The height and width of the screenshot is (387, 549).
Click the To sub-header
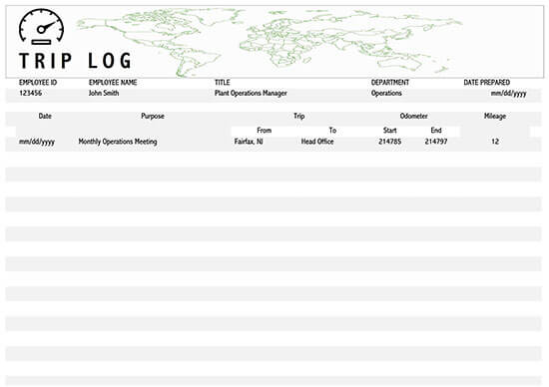[x=332, y=131]
